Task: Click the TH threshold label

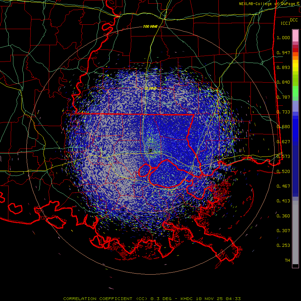Action: click(x=287, y=260)
